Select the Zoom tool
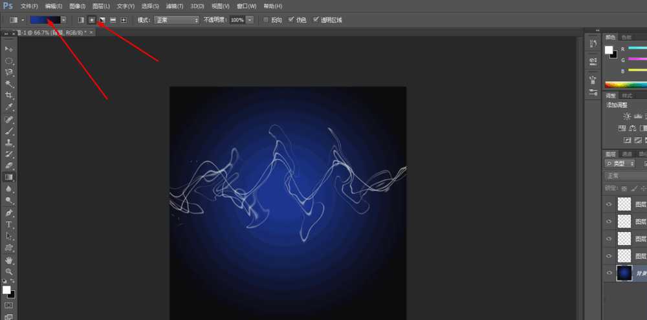647x320 pixels. tap(8, 272)
